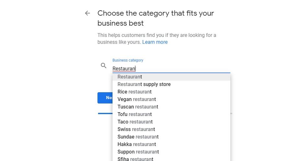Image resolution: width=283 pixels, height=161 pixels.
Task: Choose Rice restaurant from the list
Action: tap(134, 92)
